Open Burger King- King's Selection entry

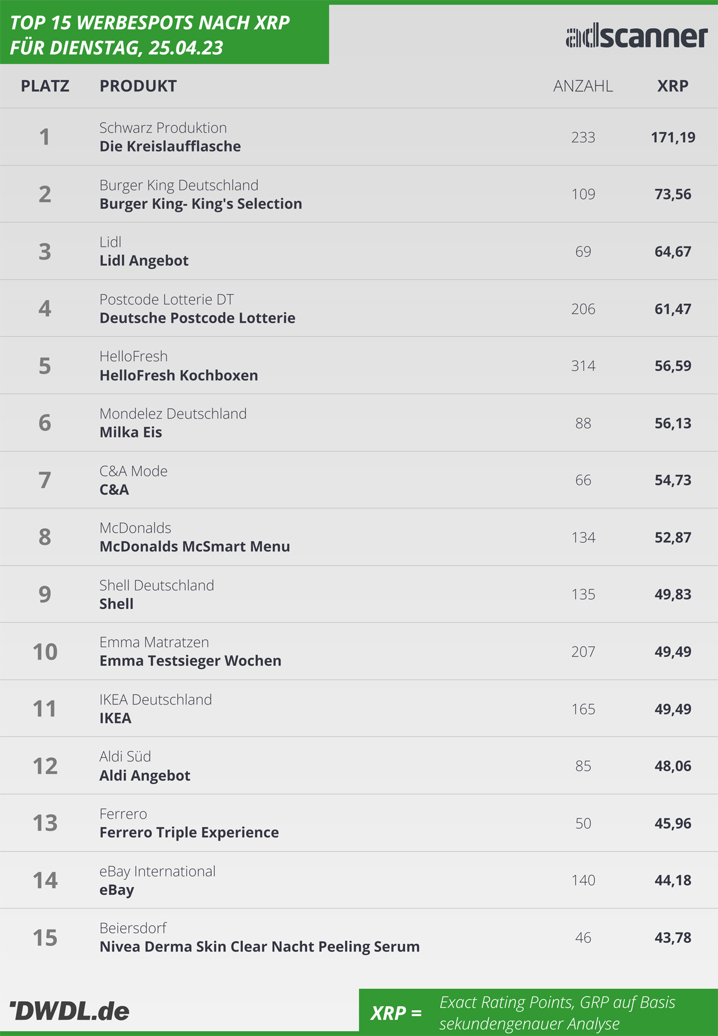201,204
